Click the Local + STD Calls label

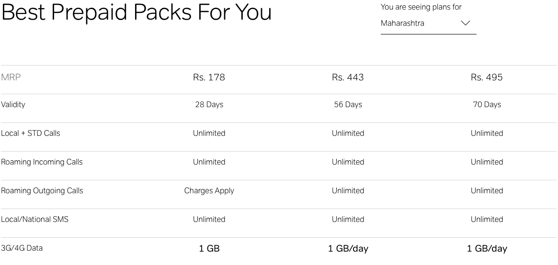pyautogui.click(x=31, y=133)
